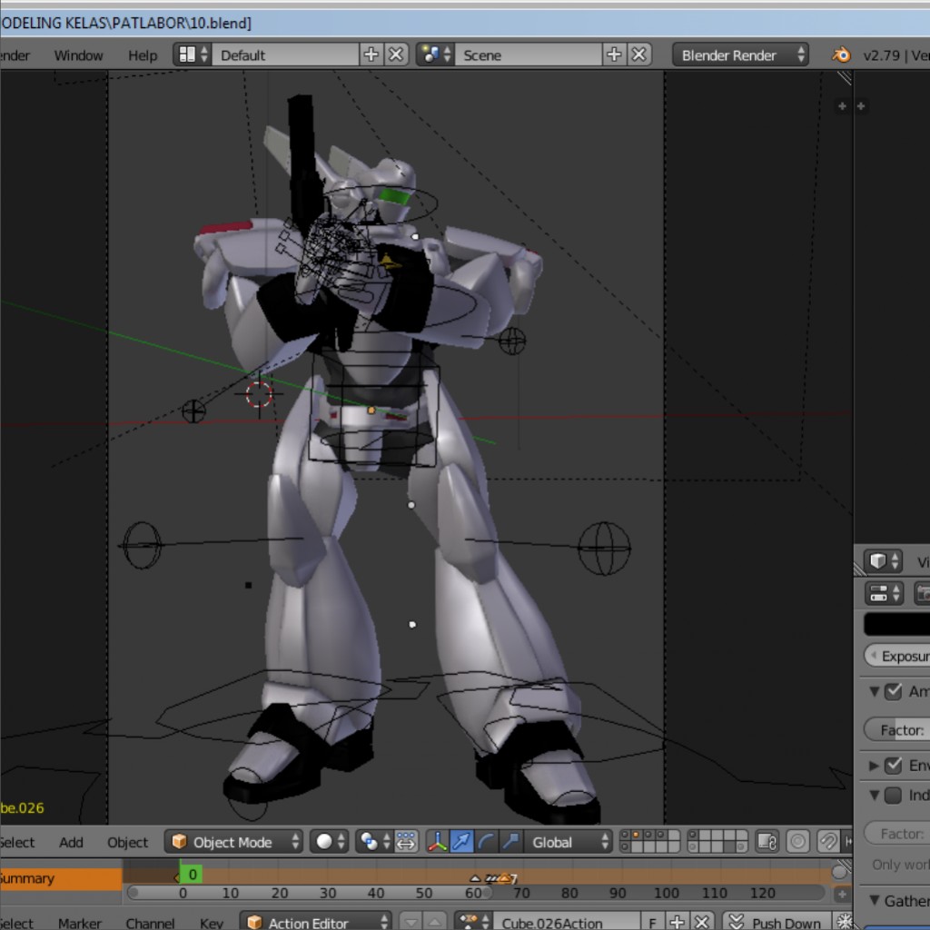This screenshot has height=930, width=930.
Task: Open the Blender Render engine selector
Action: [x=740, y=54]
